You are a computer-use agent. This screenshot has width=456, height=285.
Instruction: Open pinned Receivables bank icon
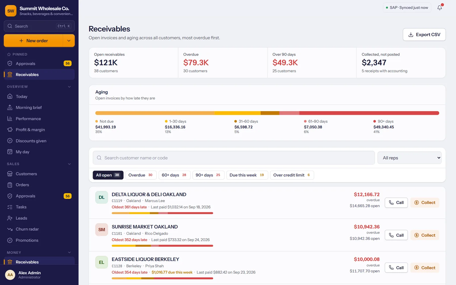[10, 75]
